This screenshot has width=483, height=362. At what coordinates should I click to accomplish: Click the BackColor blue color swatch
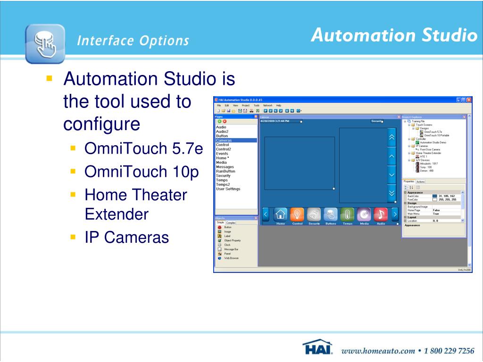[x=434, y=196]
